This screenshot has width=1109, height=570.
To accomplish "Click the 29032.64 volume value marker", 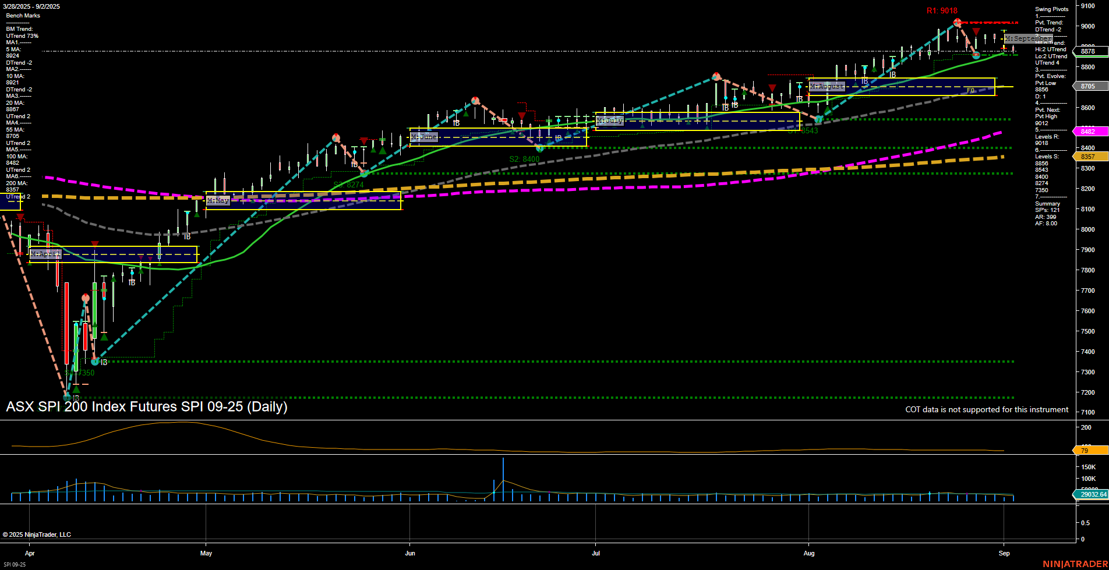I will [1094, 494].
